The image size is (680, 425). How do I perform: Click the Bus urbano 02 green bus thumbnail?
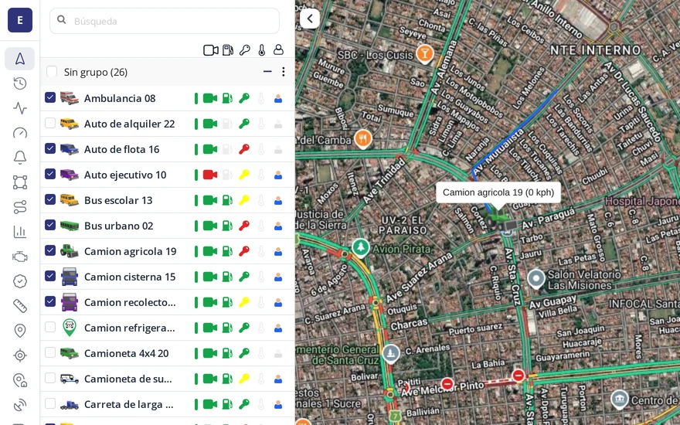pyautogui.click(x=70, y=226)
